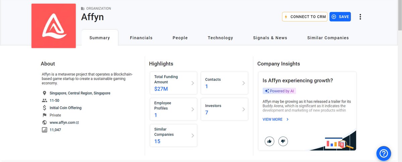402x162 pixels.
Task: Switch to the Summary tab
Action: (x=99, y=38)
